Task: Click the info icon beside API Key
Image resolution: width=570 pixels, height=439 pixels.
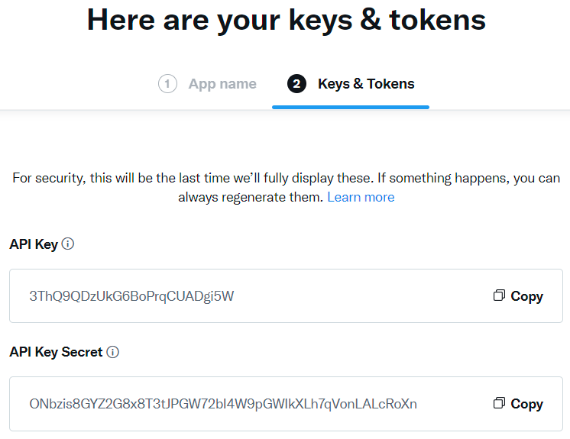Action: pos(68,244)
